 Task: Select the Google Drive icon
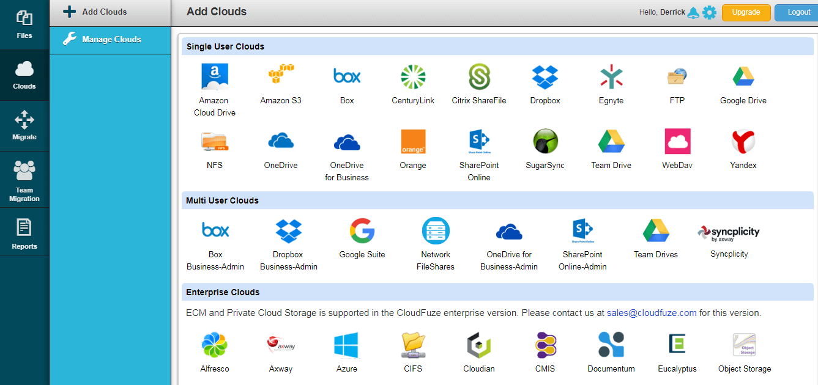[x=743, y=77]
